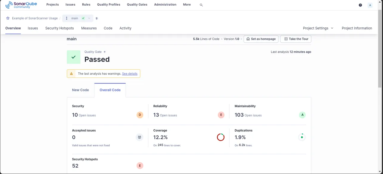
Task: Open the 0 Accepted issues count
Action: click(74, 137)
